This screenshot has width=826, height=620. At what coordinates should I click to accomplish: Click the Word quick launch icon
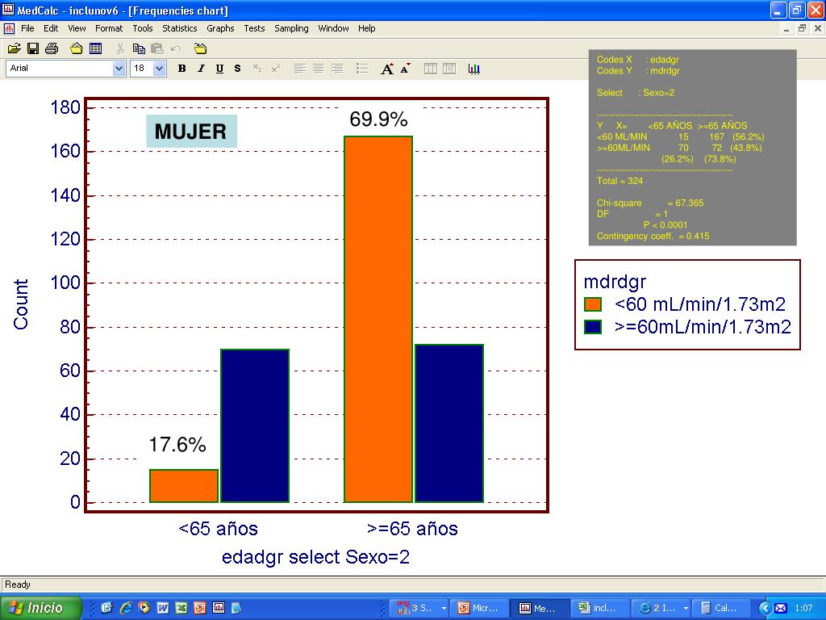pos(163,608)
